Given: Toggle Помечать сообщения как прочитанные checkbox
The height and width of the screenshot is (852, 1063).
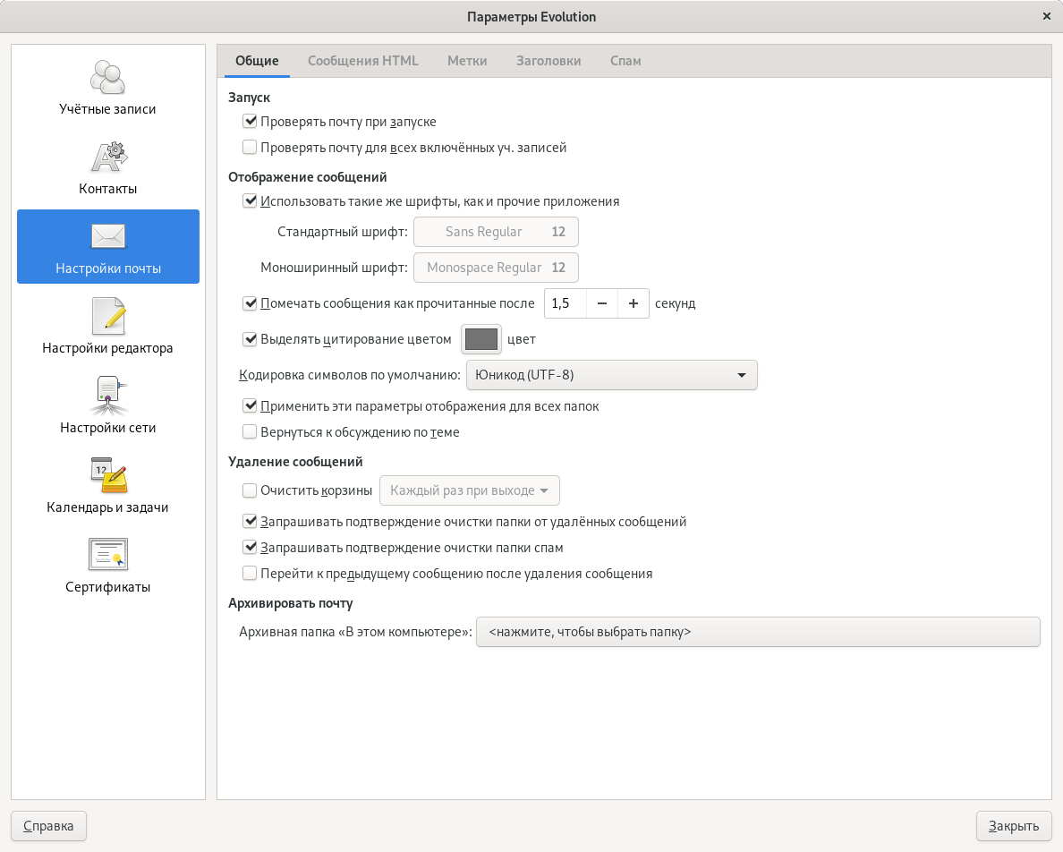Looking at the screenshot, I should coord(250,303).
